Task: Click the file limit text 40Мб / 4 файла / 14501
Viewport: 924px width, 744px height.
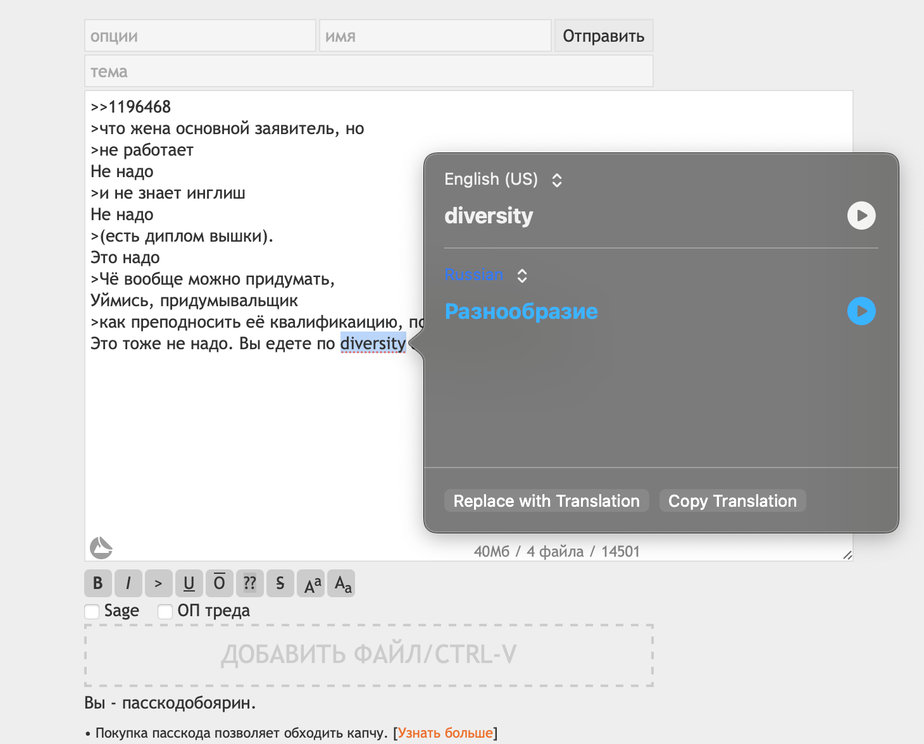Action: [x=557, y=552]
